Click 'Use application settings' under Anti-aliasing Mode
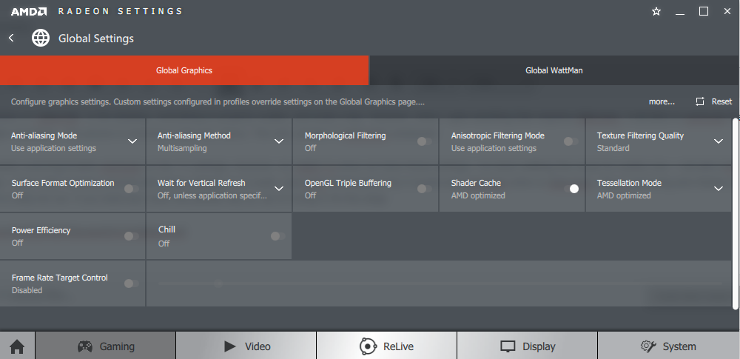 [53, 148]
